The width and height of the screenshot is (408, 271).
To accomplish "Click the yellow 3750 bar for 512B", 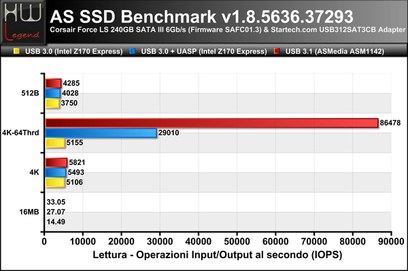I will [52, 103].
